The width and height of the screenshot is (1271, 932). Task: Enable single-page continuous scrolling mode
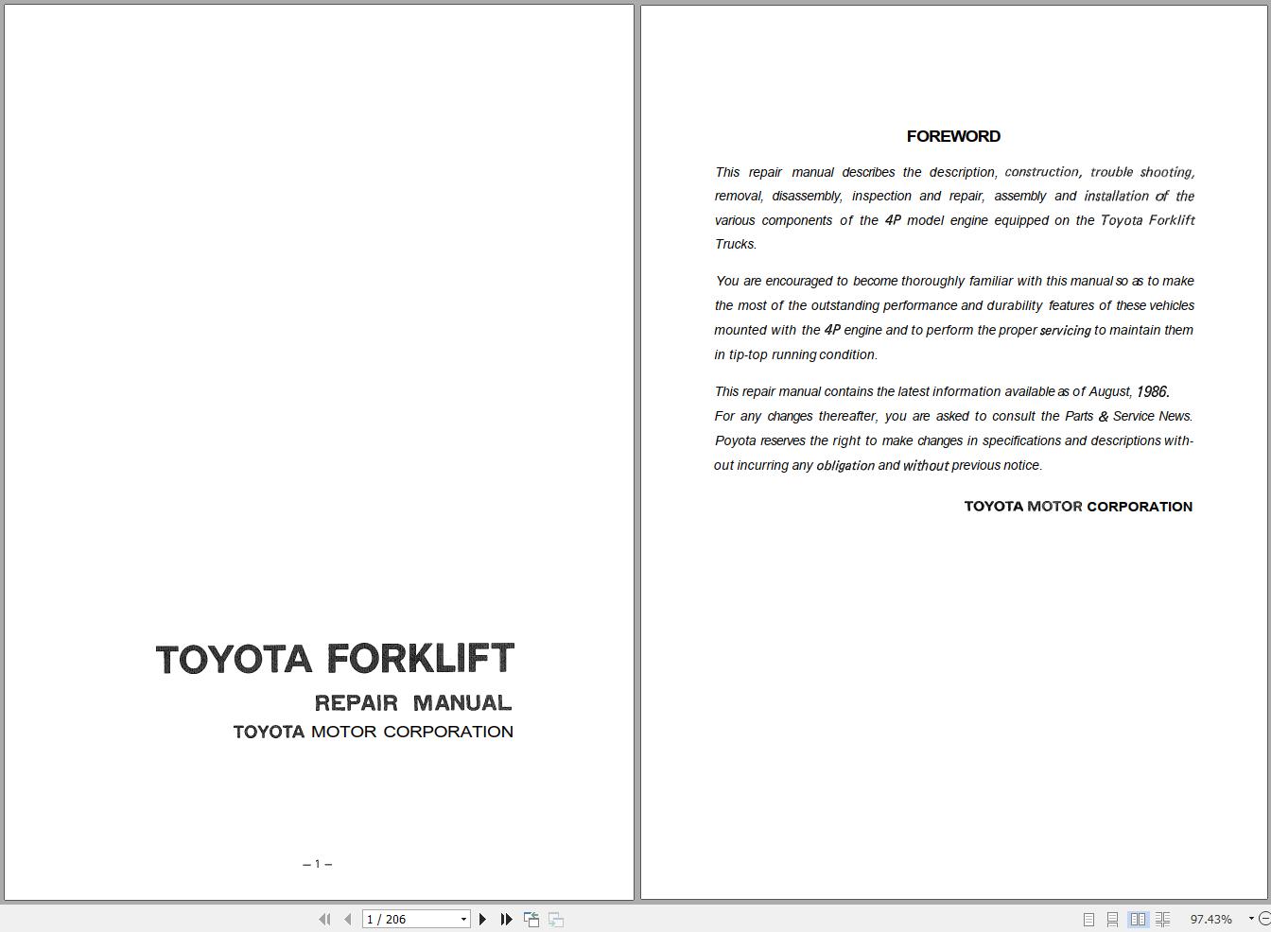tap(1112, 918)
